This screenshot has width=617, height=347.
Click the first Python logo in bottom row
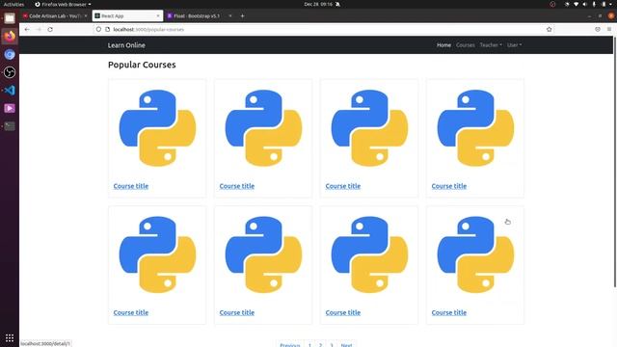157,254
